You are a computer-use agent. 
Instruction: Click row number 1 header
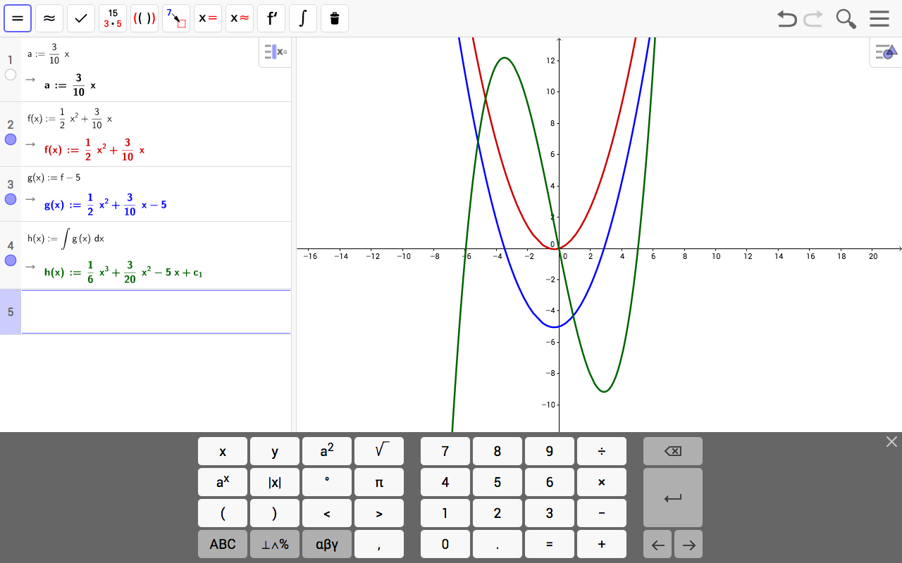(x=10, y=60)
